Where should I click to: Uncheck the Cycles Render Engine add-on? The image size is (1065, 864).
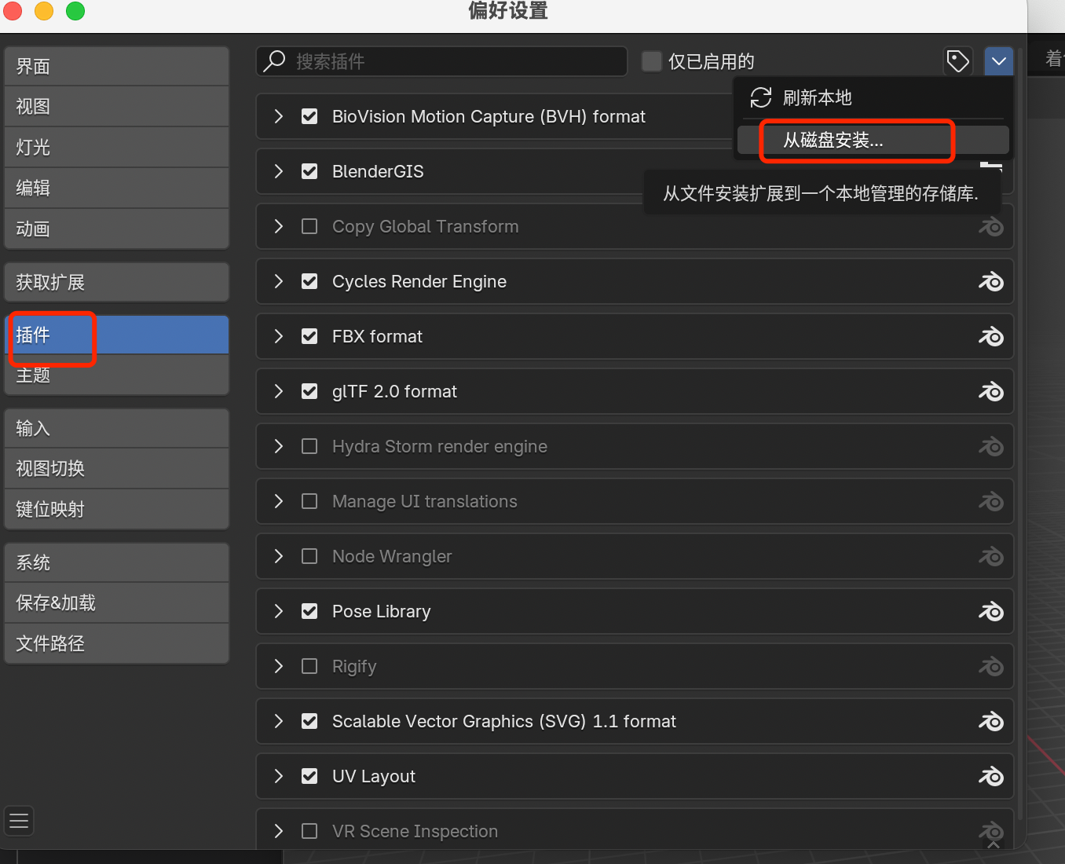point(309,281)
